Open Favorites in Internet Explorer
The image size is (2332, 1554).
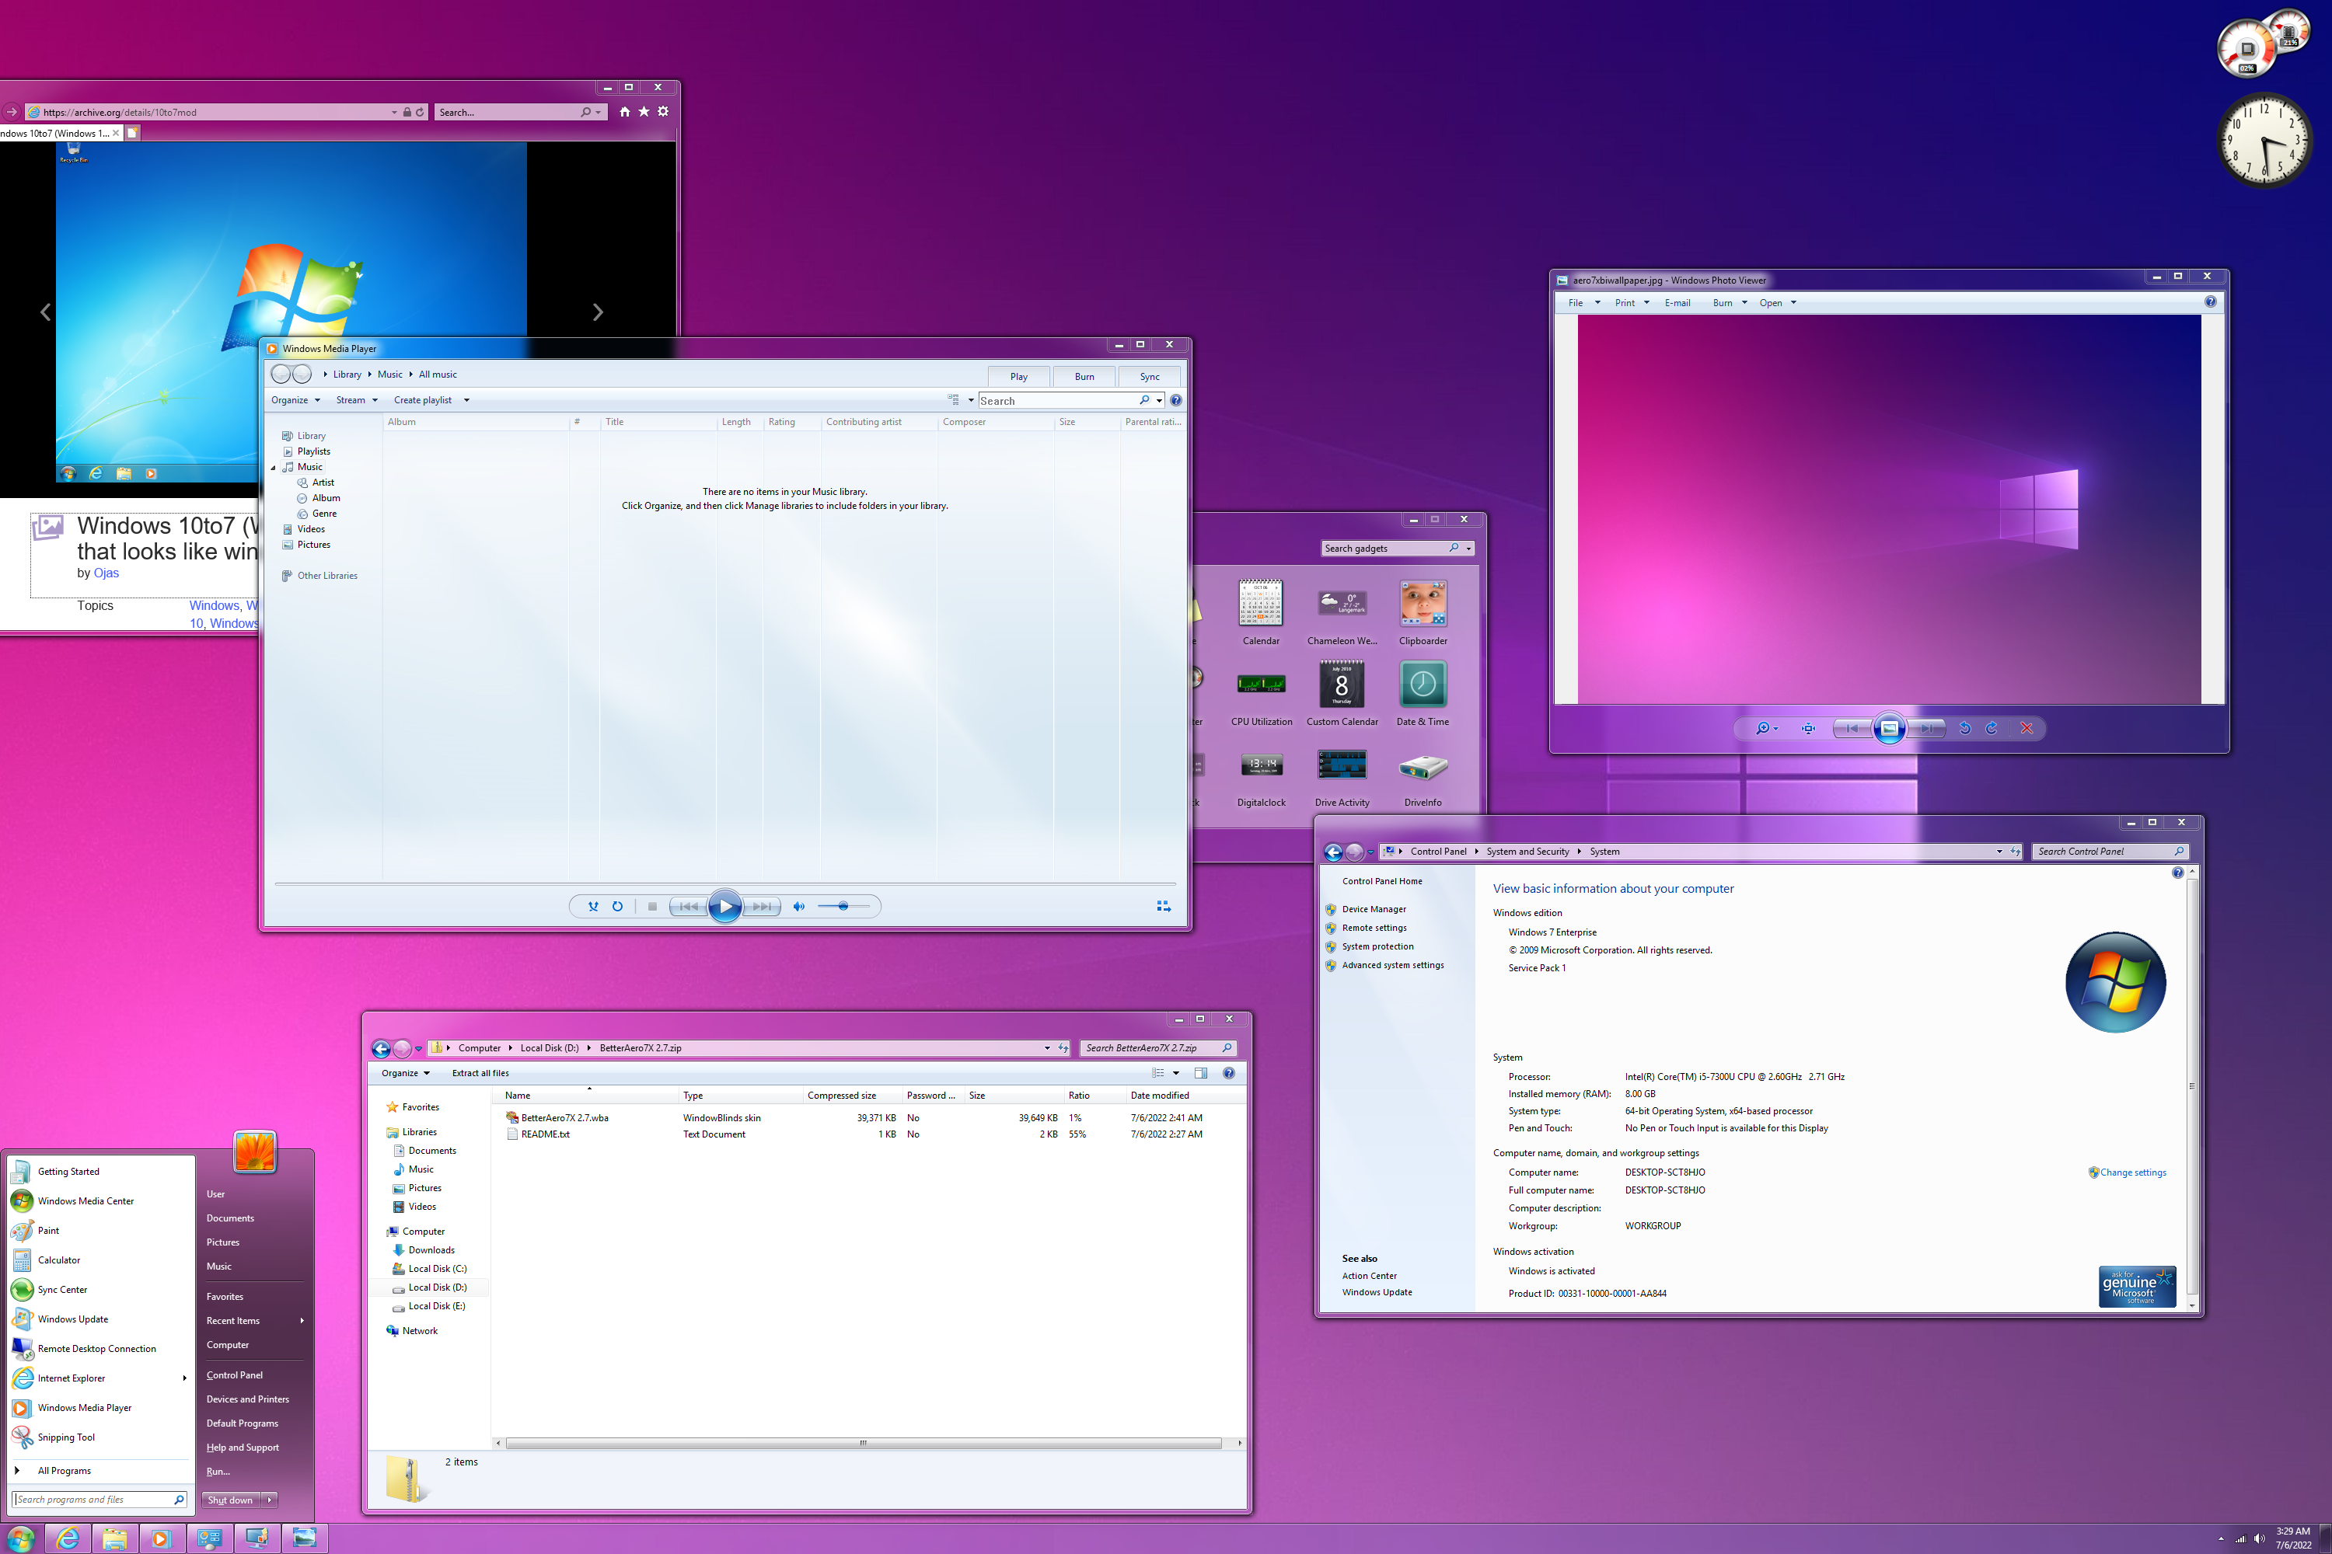coord(644,112)
